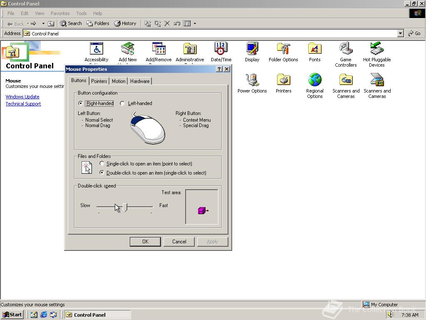Click the Delete X toolbar icon
426x320 pixels.
point(167,24)
